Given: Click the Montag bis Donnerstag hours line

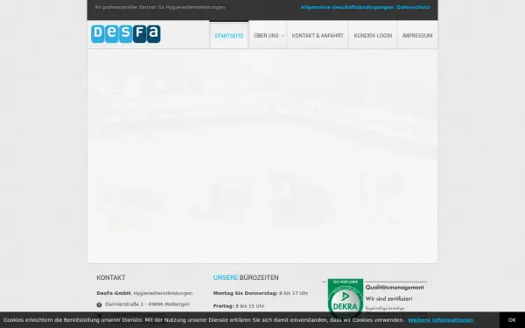Looking at the screenshot, I should (x=260, y=293).
